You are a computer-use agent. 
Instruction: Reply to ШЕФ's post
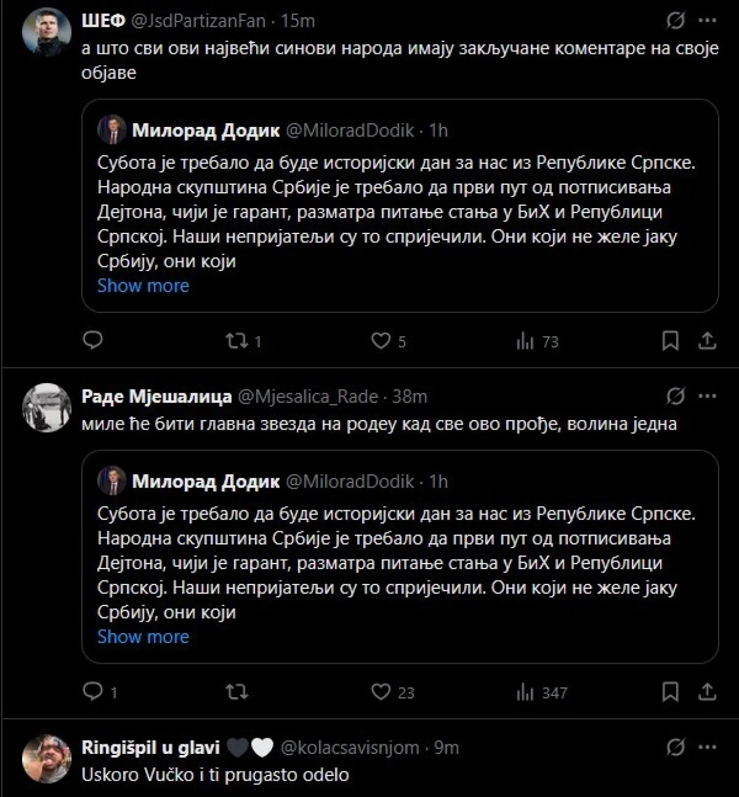(93, 340)
